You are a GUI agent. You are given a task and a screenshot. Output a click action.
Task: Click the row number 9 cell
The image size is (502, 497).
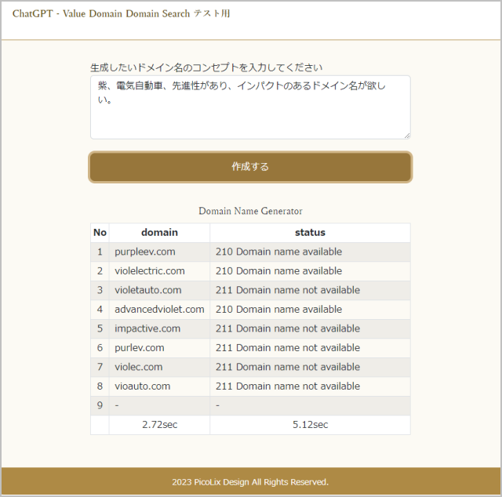click(100, 405)
